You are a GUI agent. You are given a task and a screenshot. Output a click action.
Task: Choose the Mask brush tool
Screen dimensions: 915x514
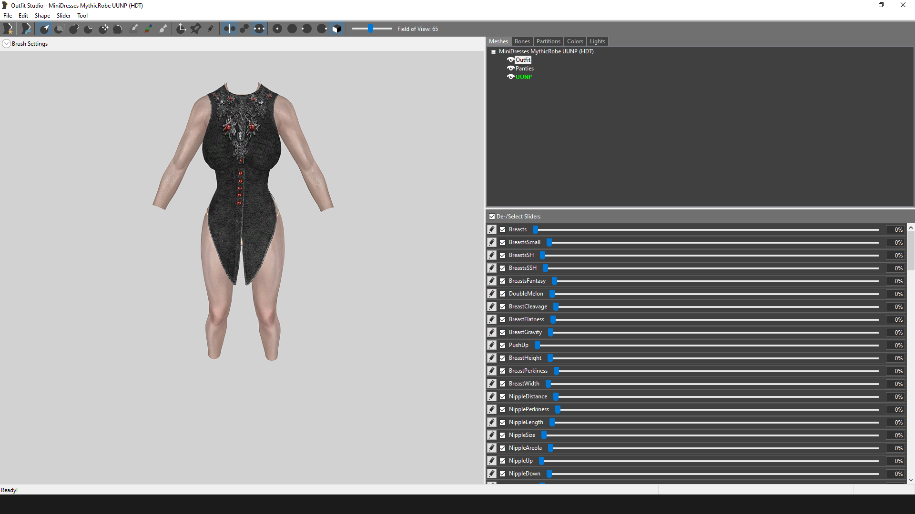click(60, 29)
